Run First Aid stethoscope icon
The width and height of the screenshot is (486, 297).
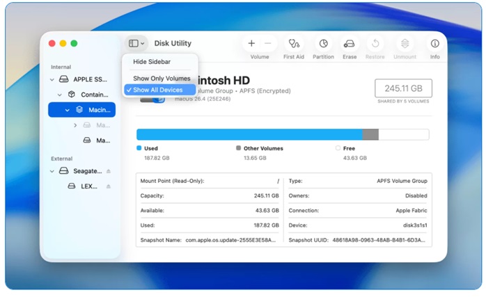click(x=294, y=43)
